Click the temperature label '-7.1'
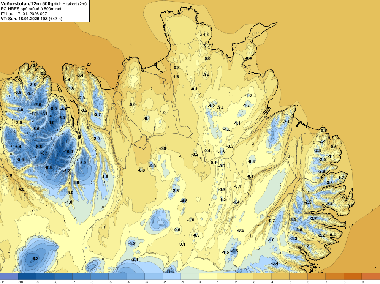380x284 pixels. click(x=44, y=113)
